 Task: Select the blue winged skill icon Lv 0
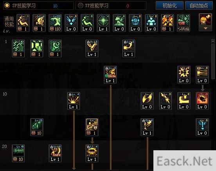(71, 23)
